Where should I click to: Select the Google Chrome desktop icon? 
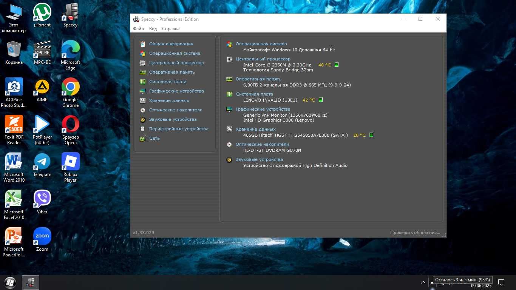pos(70,93)
